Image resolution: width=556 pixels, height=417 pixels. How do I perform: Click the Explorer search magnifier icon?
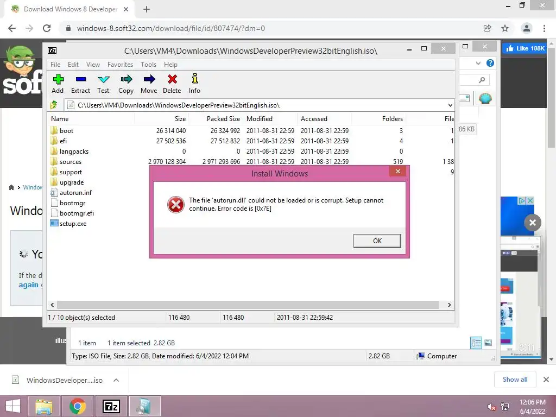[482, 80]
